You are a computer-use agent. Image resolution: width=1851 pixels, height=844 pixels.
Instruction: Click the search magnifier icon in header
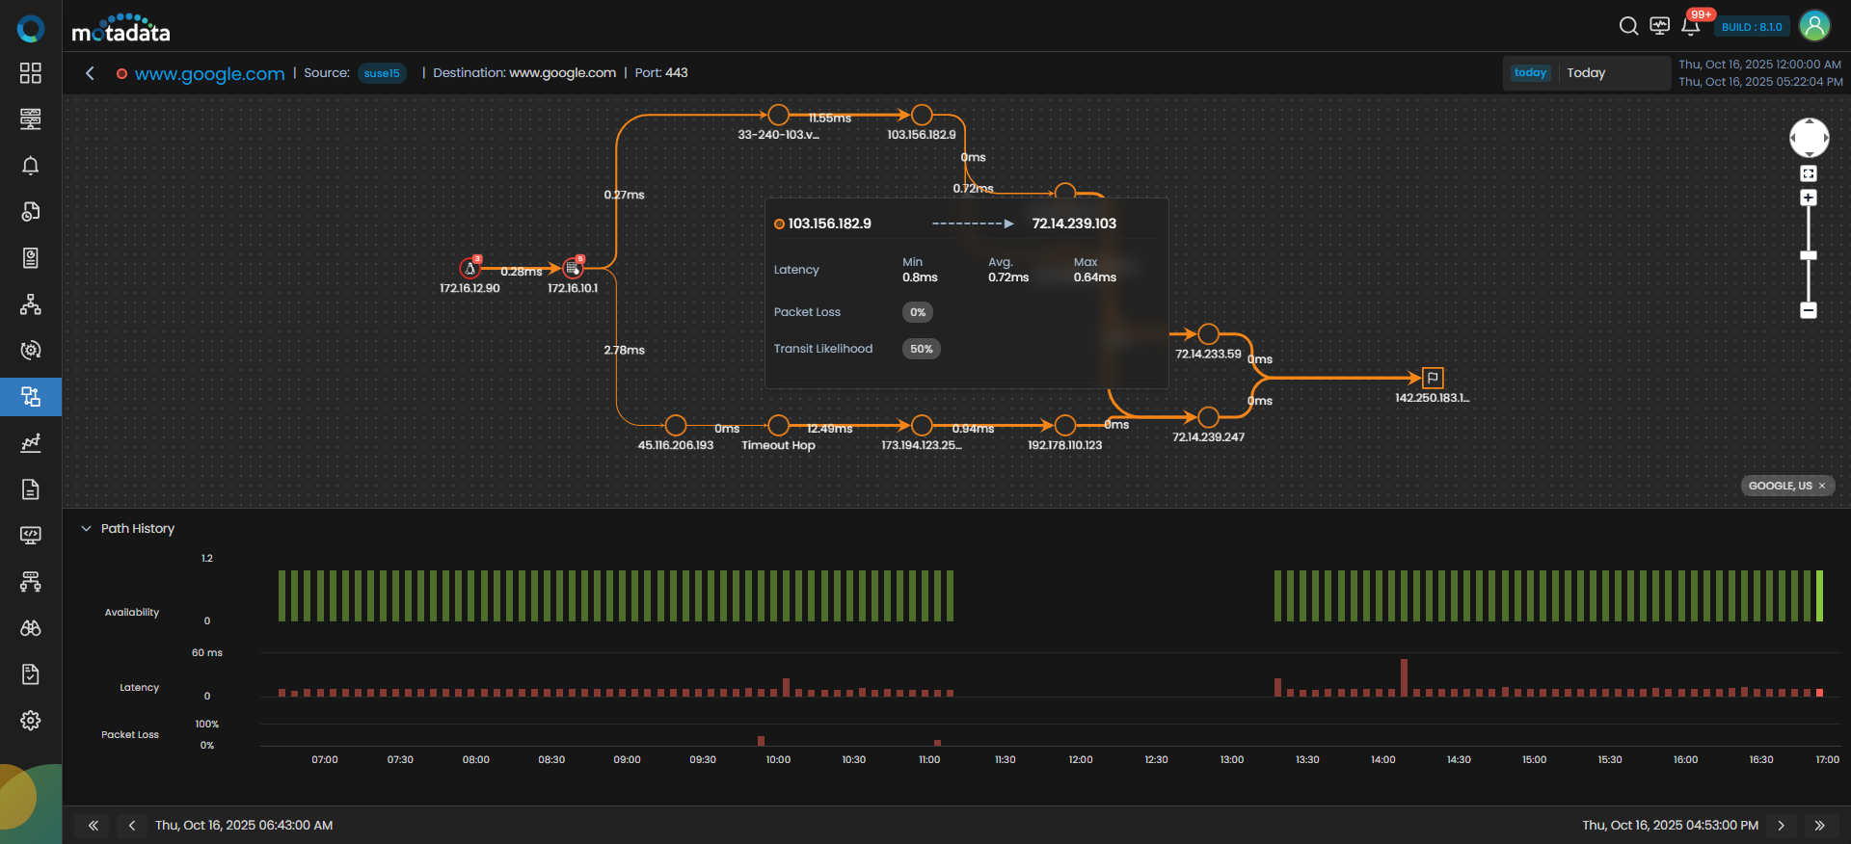point(1628,26)
